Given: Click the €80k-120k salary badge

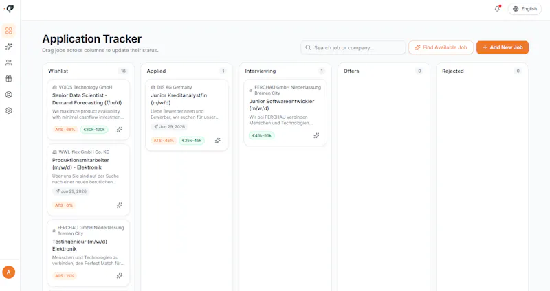Looking at the screenshot, I should [94, 130].
